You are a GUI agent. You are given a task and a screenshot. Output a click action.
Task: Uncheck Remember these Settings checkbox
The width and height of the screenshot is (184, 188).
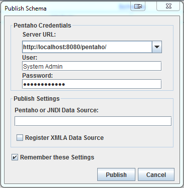tap(15, 157)
